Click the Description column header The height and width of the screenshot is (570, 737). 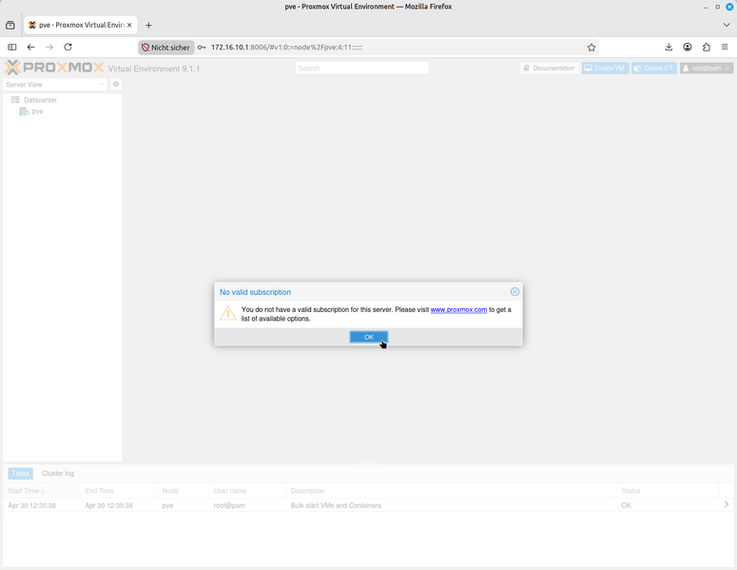[451, 490]
